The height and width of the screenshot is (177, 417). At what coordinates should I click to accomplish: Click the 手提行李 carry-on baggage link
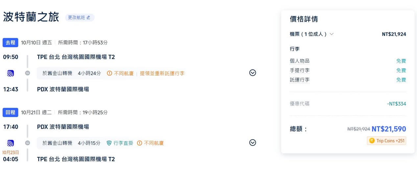pyautogui.click(x=299, y=70)
